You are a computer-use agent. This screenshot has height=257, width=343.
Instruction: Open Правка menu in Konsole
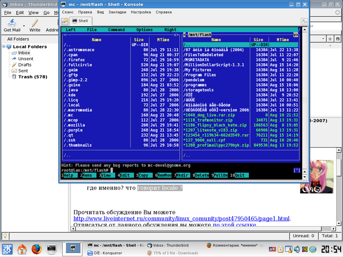point(85,12)
